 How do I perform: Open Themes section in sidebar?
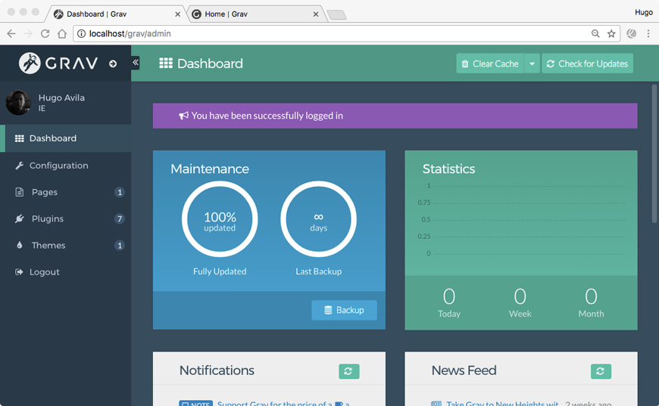coord(48,245)
